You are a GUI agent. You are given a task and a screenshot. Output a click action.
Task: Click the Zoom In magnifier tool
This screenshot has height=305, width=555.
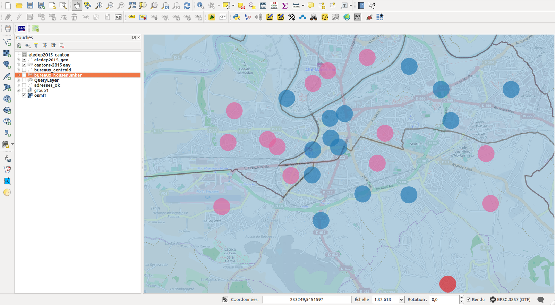(99, 6)
